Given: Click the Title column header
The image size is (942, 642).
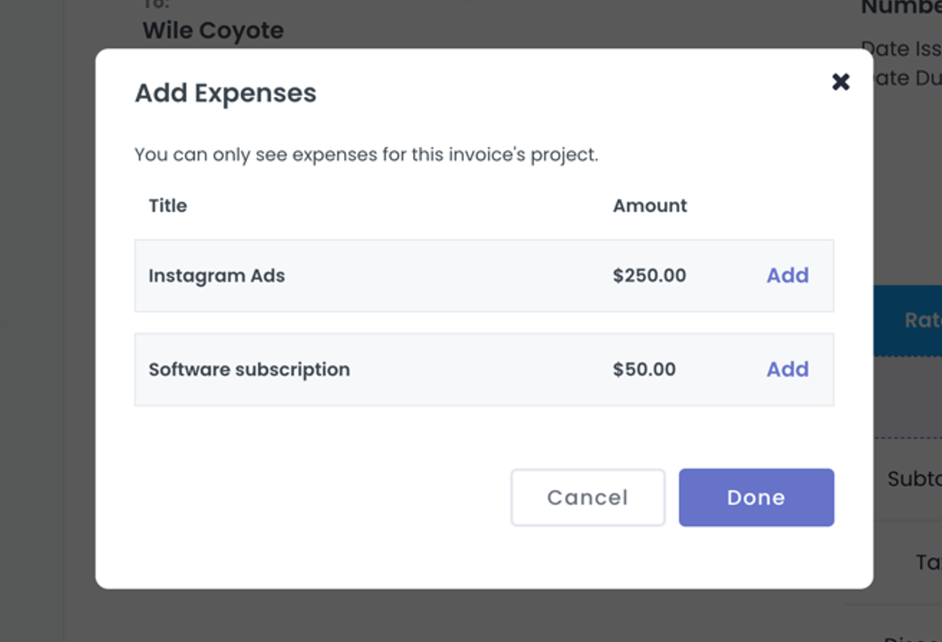Looking at the screenshot, I should (x=167, y=206).
